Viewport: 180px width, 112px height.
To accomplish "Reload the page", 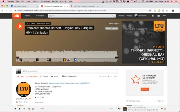I will [x=10, y=11].
